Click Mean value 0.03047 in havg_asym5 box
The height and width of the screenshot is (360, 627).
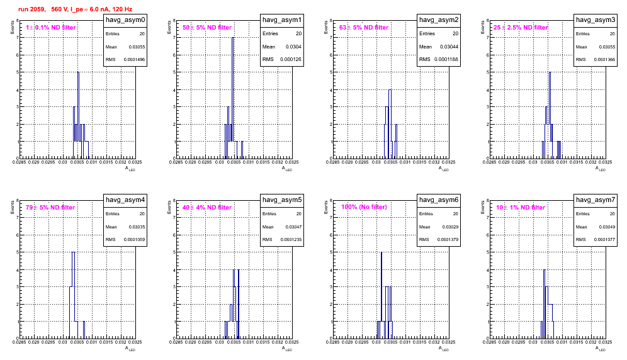click(x=293, y=227)
